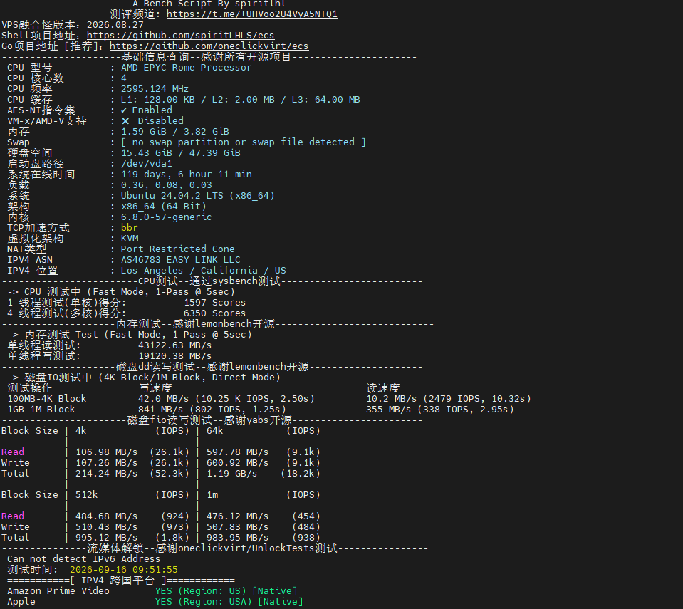
Task: Click the magenta Read label for 4k
Action: pos(13,452)
